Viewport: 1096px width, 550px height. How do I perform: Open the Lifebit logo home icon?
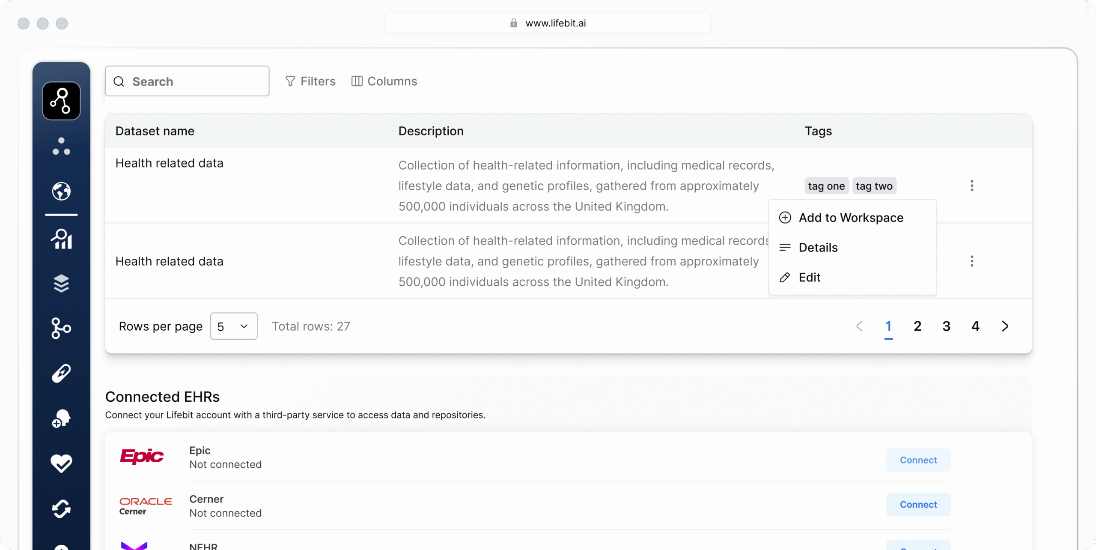pyautogui.click(x=61, y=101)
